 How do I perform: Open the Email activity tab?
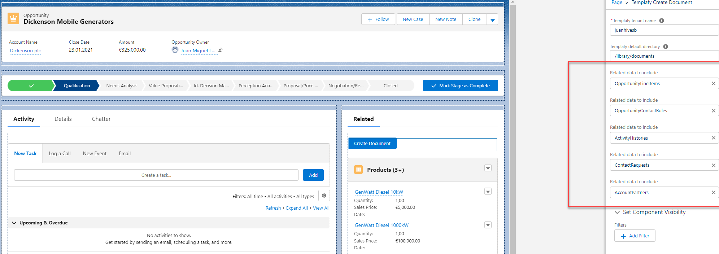pos(125,153)
